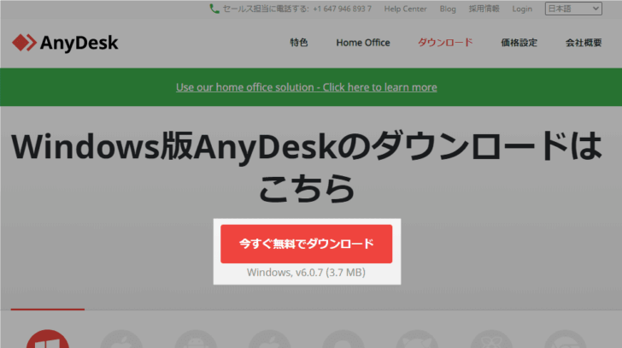Click the 今すぐ無料でダウンロード button

point(306,244)
